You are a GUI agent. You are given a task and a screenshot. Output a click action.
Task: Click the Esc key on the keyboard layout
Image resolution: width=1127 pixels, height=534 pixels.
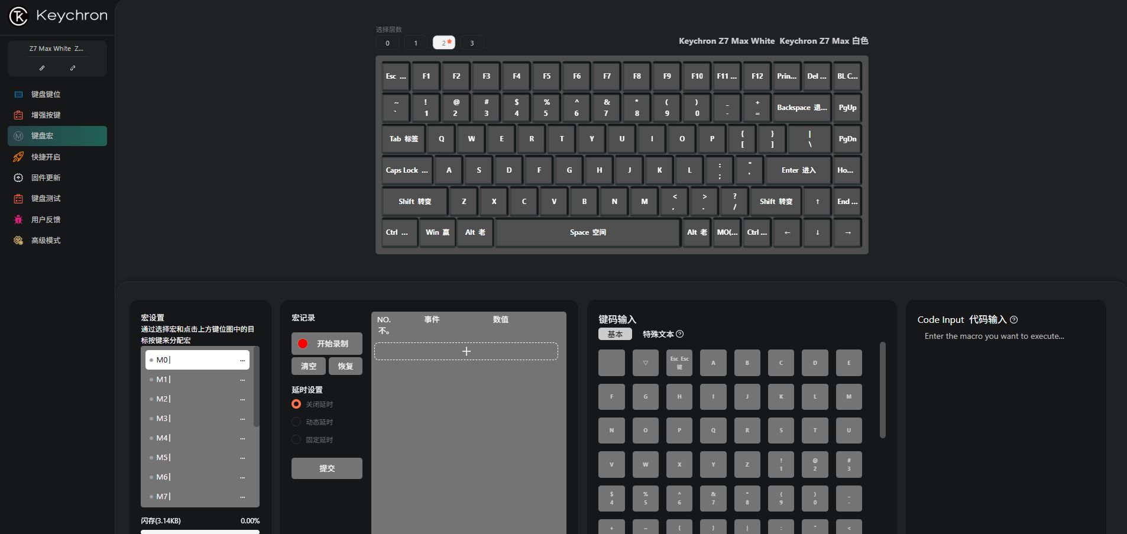tap(396, 76)
